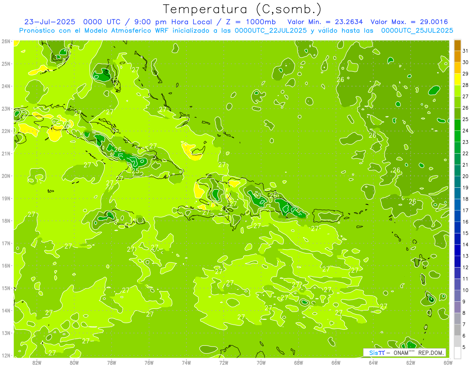The height and width of the screenshot is (368, 476).
Task: Click the latitude label '14N'
Action: pos(6,310)
